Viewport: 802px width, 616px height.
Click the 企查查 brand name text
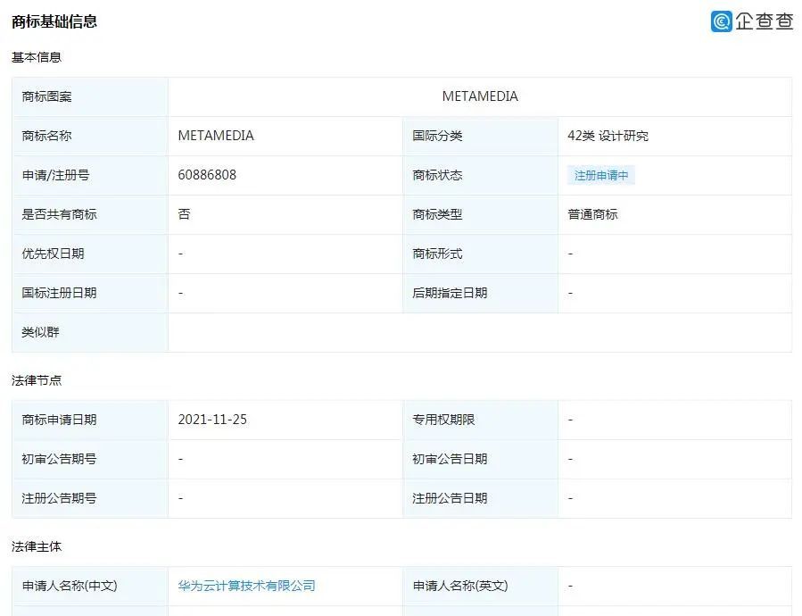[x=765, y=21]
